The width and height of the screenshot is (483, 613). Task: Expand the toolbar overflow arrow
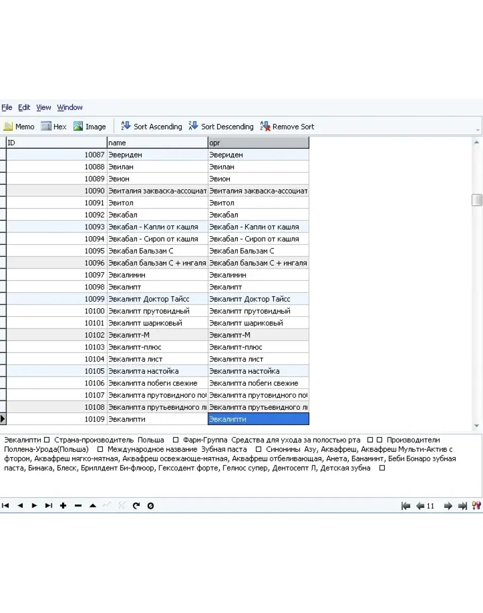click(x=478, y=129)
